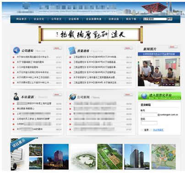Open the forgot password link beside 登录
The height and width of the screenshot is (173, 185).
pos(158,130)
